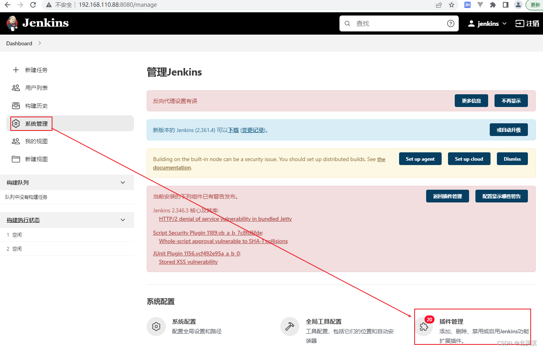This screenshot has height=350, width=543.
Task: Open Script Security Plugin link
Action: tap(208, 233)
